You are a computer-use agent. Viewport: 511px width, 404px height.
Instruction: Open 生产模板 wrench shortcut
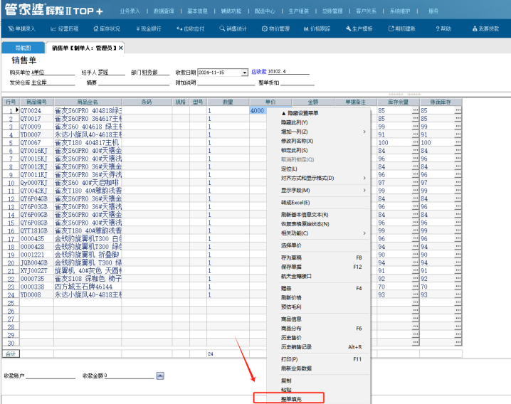point(359,28)
